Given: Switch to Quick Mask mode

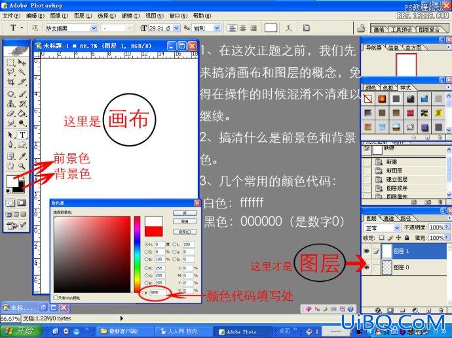Looking at the screenshot, I should click(22, 203).
